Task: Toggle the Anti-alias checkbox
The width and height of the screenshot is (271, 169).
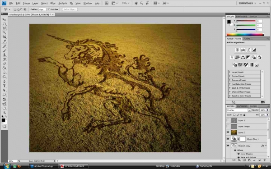Action: click(49, 9)
